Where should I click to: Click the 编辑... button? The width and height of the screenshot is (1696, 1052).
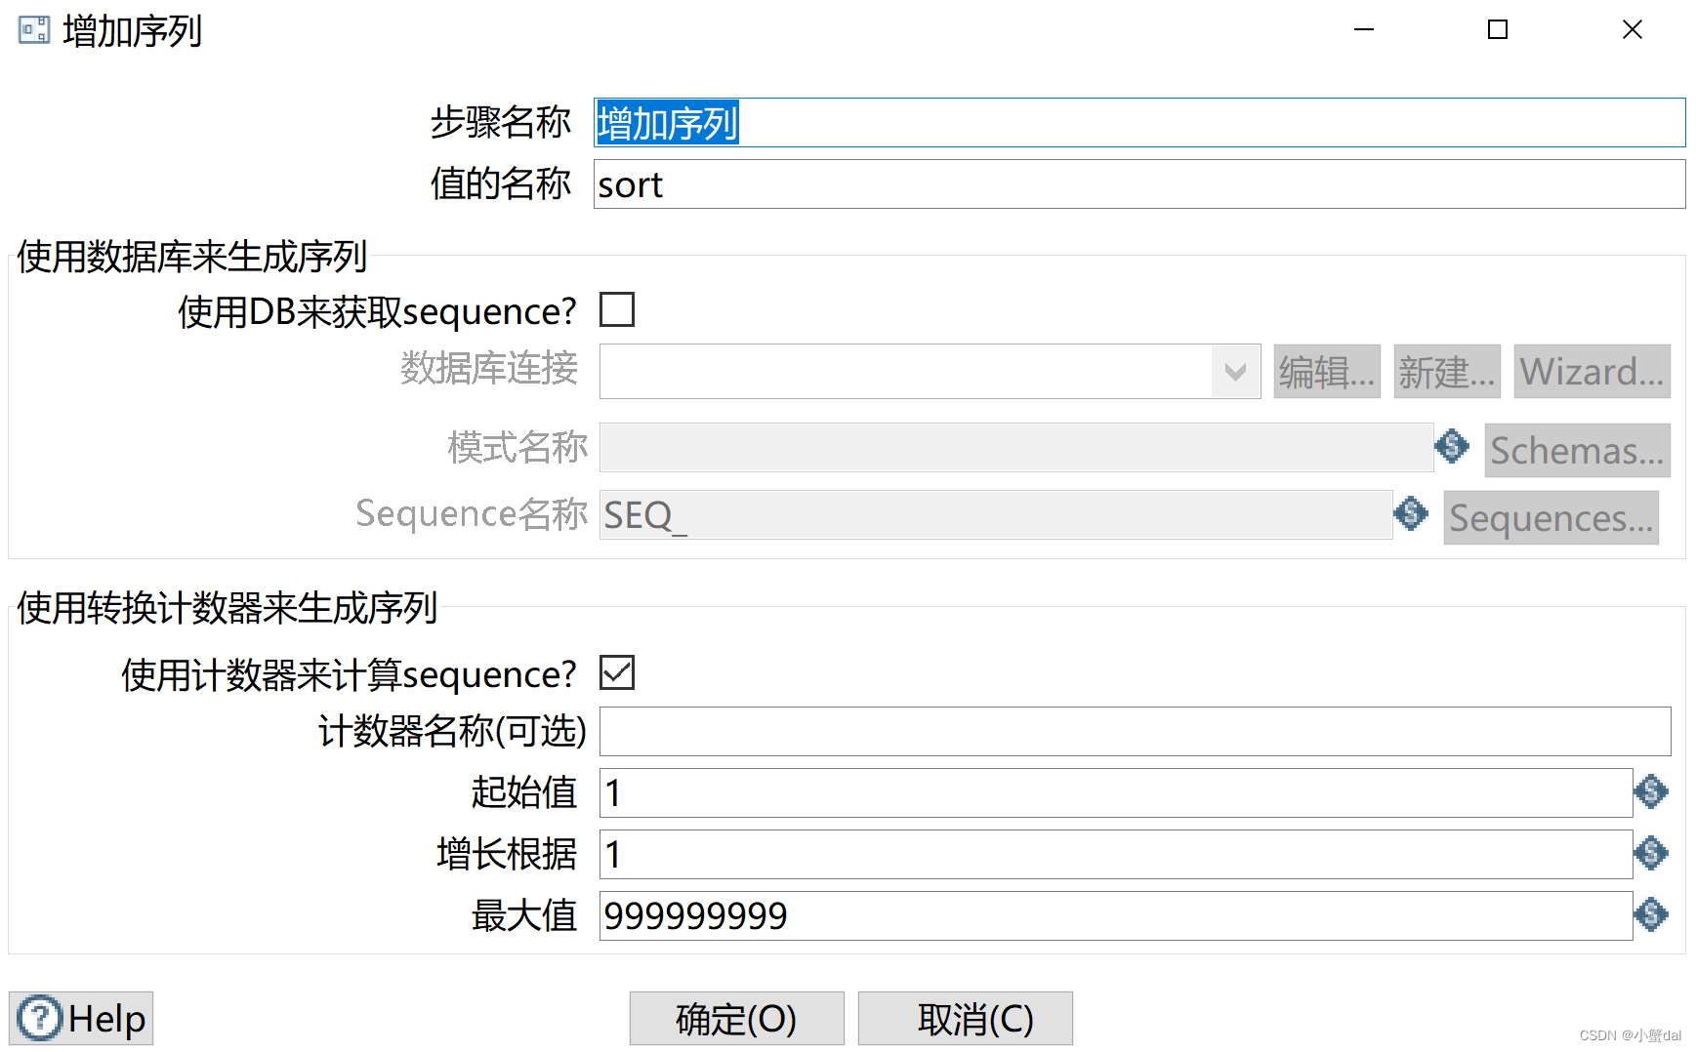[1327, 372]
